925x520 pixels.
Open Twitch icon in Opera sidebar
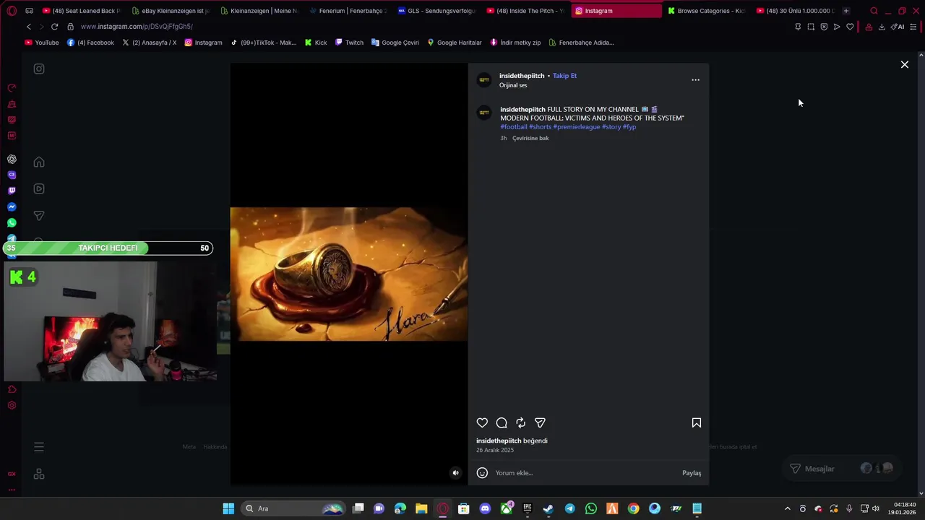(x=12, y=191)
